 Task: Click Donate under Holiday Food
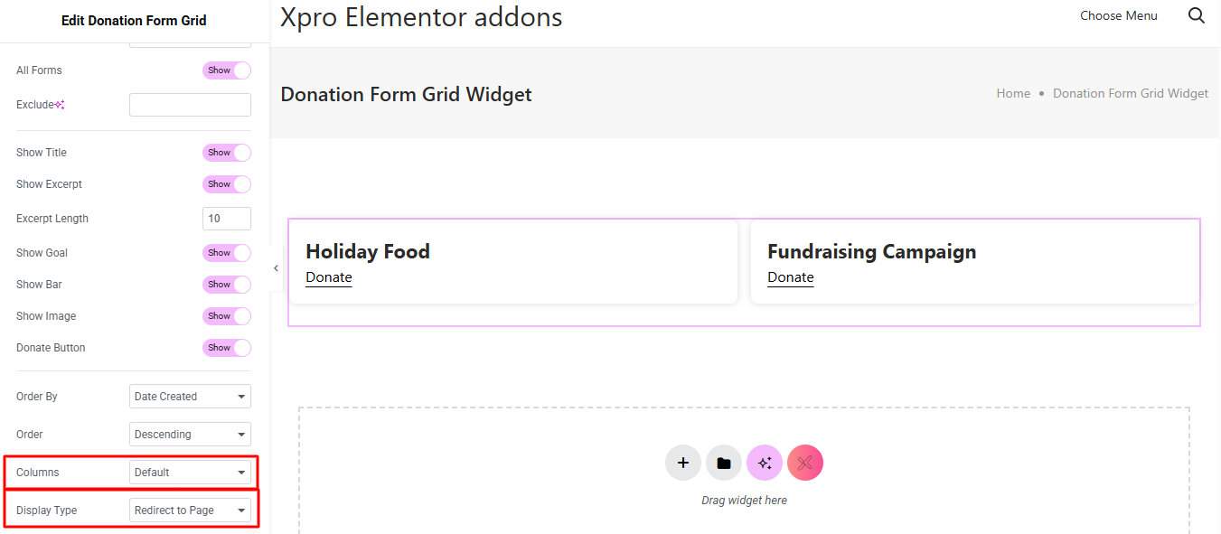click(x=329, y=277)
